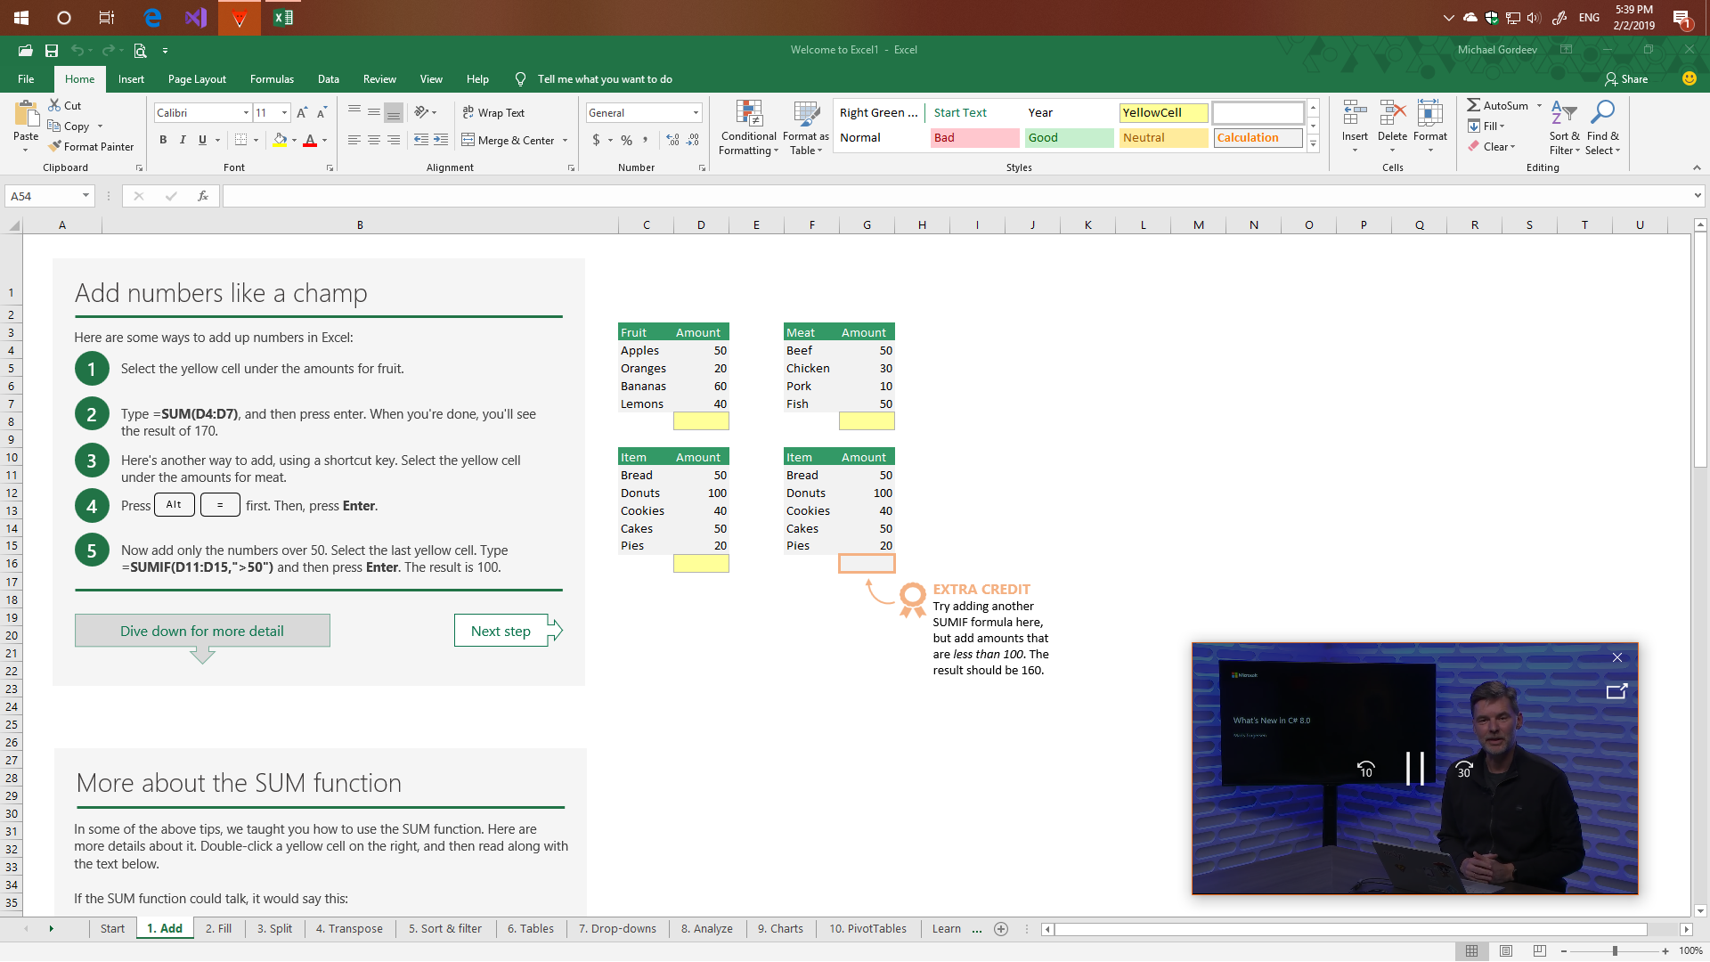Click the Format Painter icon
The height and width of the screenshot is (962, 1710).
click(x=55, y=147)
